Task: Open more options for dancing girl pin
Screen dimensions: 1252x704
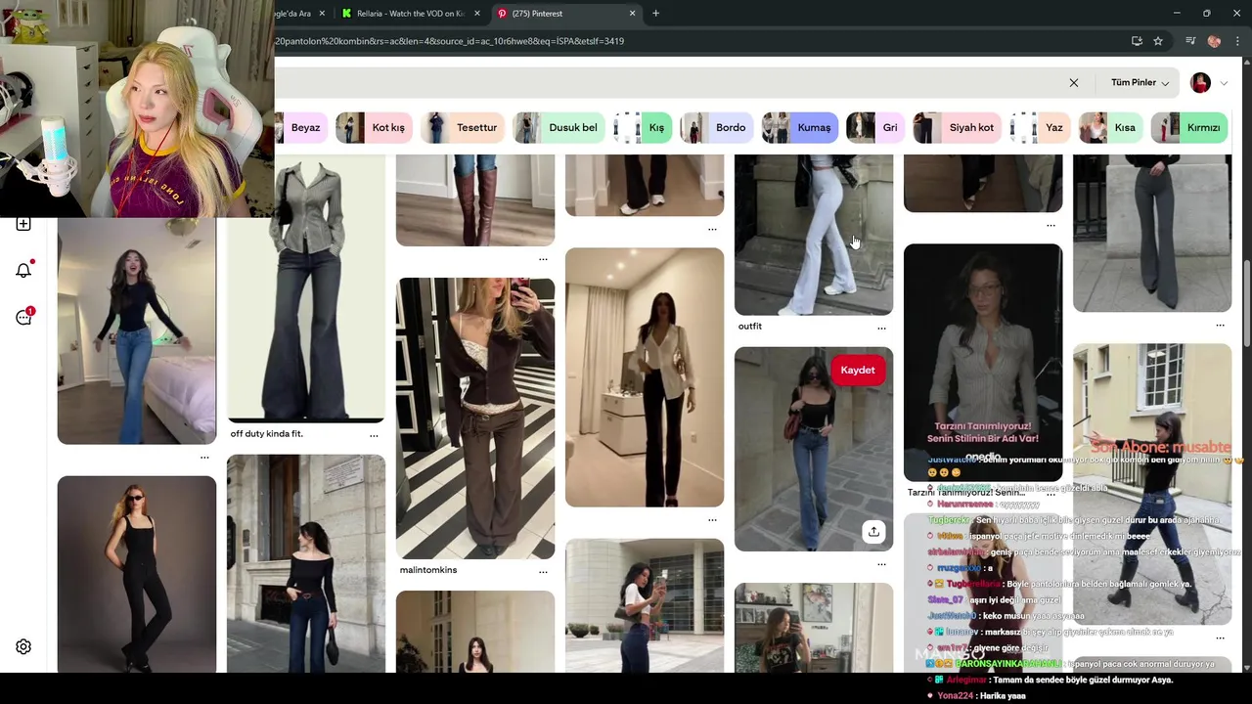Action: pos(204,458)
